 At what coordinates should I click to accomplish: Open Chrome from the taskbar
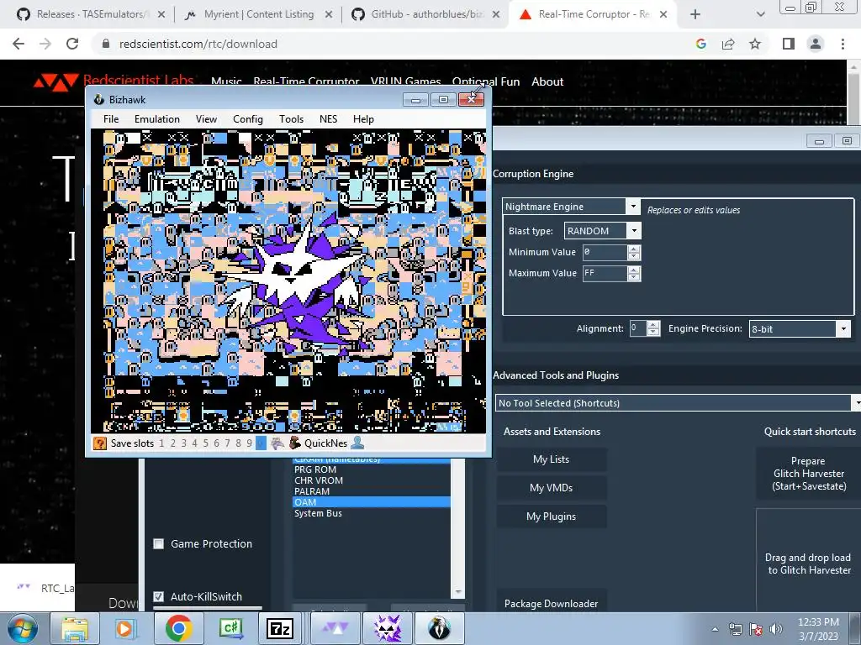pyautogui.click(x=179, y=628)
